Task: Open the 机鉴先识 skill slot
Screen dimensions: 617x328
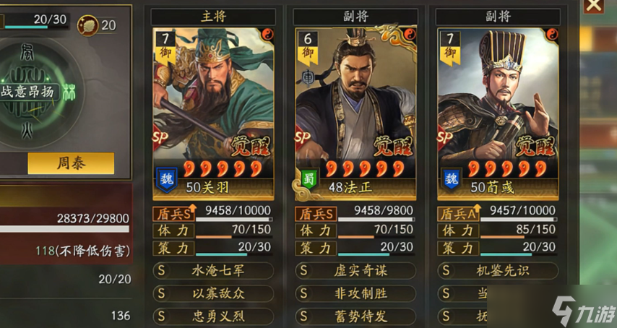Action: 498,271
